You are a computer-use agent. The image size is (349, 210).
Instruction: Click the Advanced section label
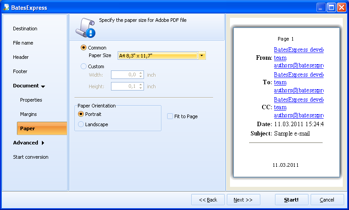pyautogui.click(x=25, y=143)
